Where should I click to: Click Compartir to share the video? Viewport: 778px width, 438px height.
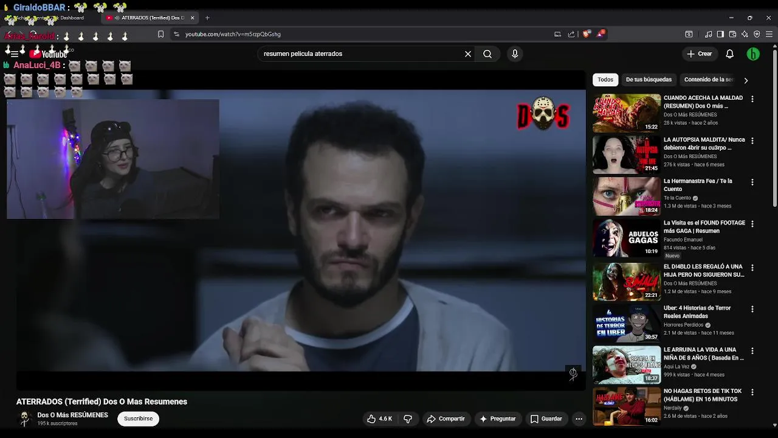446,419
